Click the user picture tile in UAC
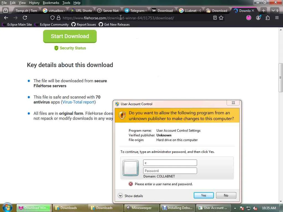 pyautogui.click(x=130, y=168)
